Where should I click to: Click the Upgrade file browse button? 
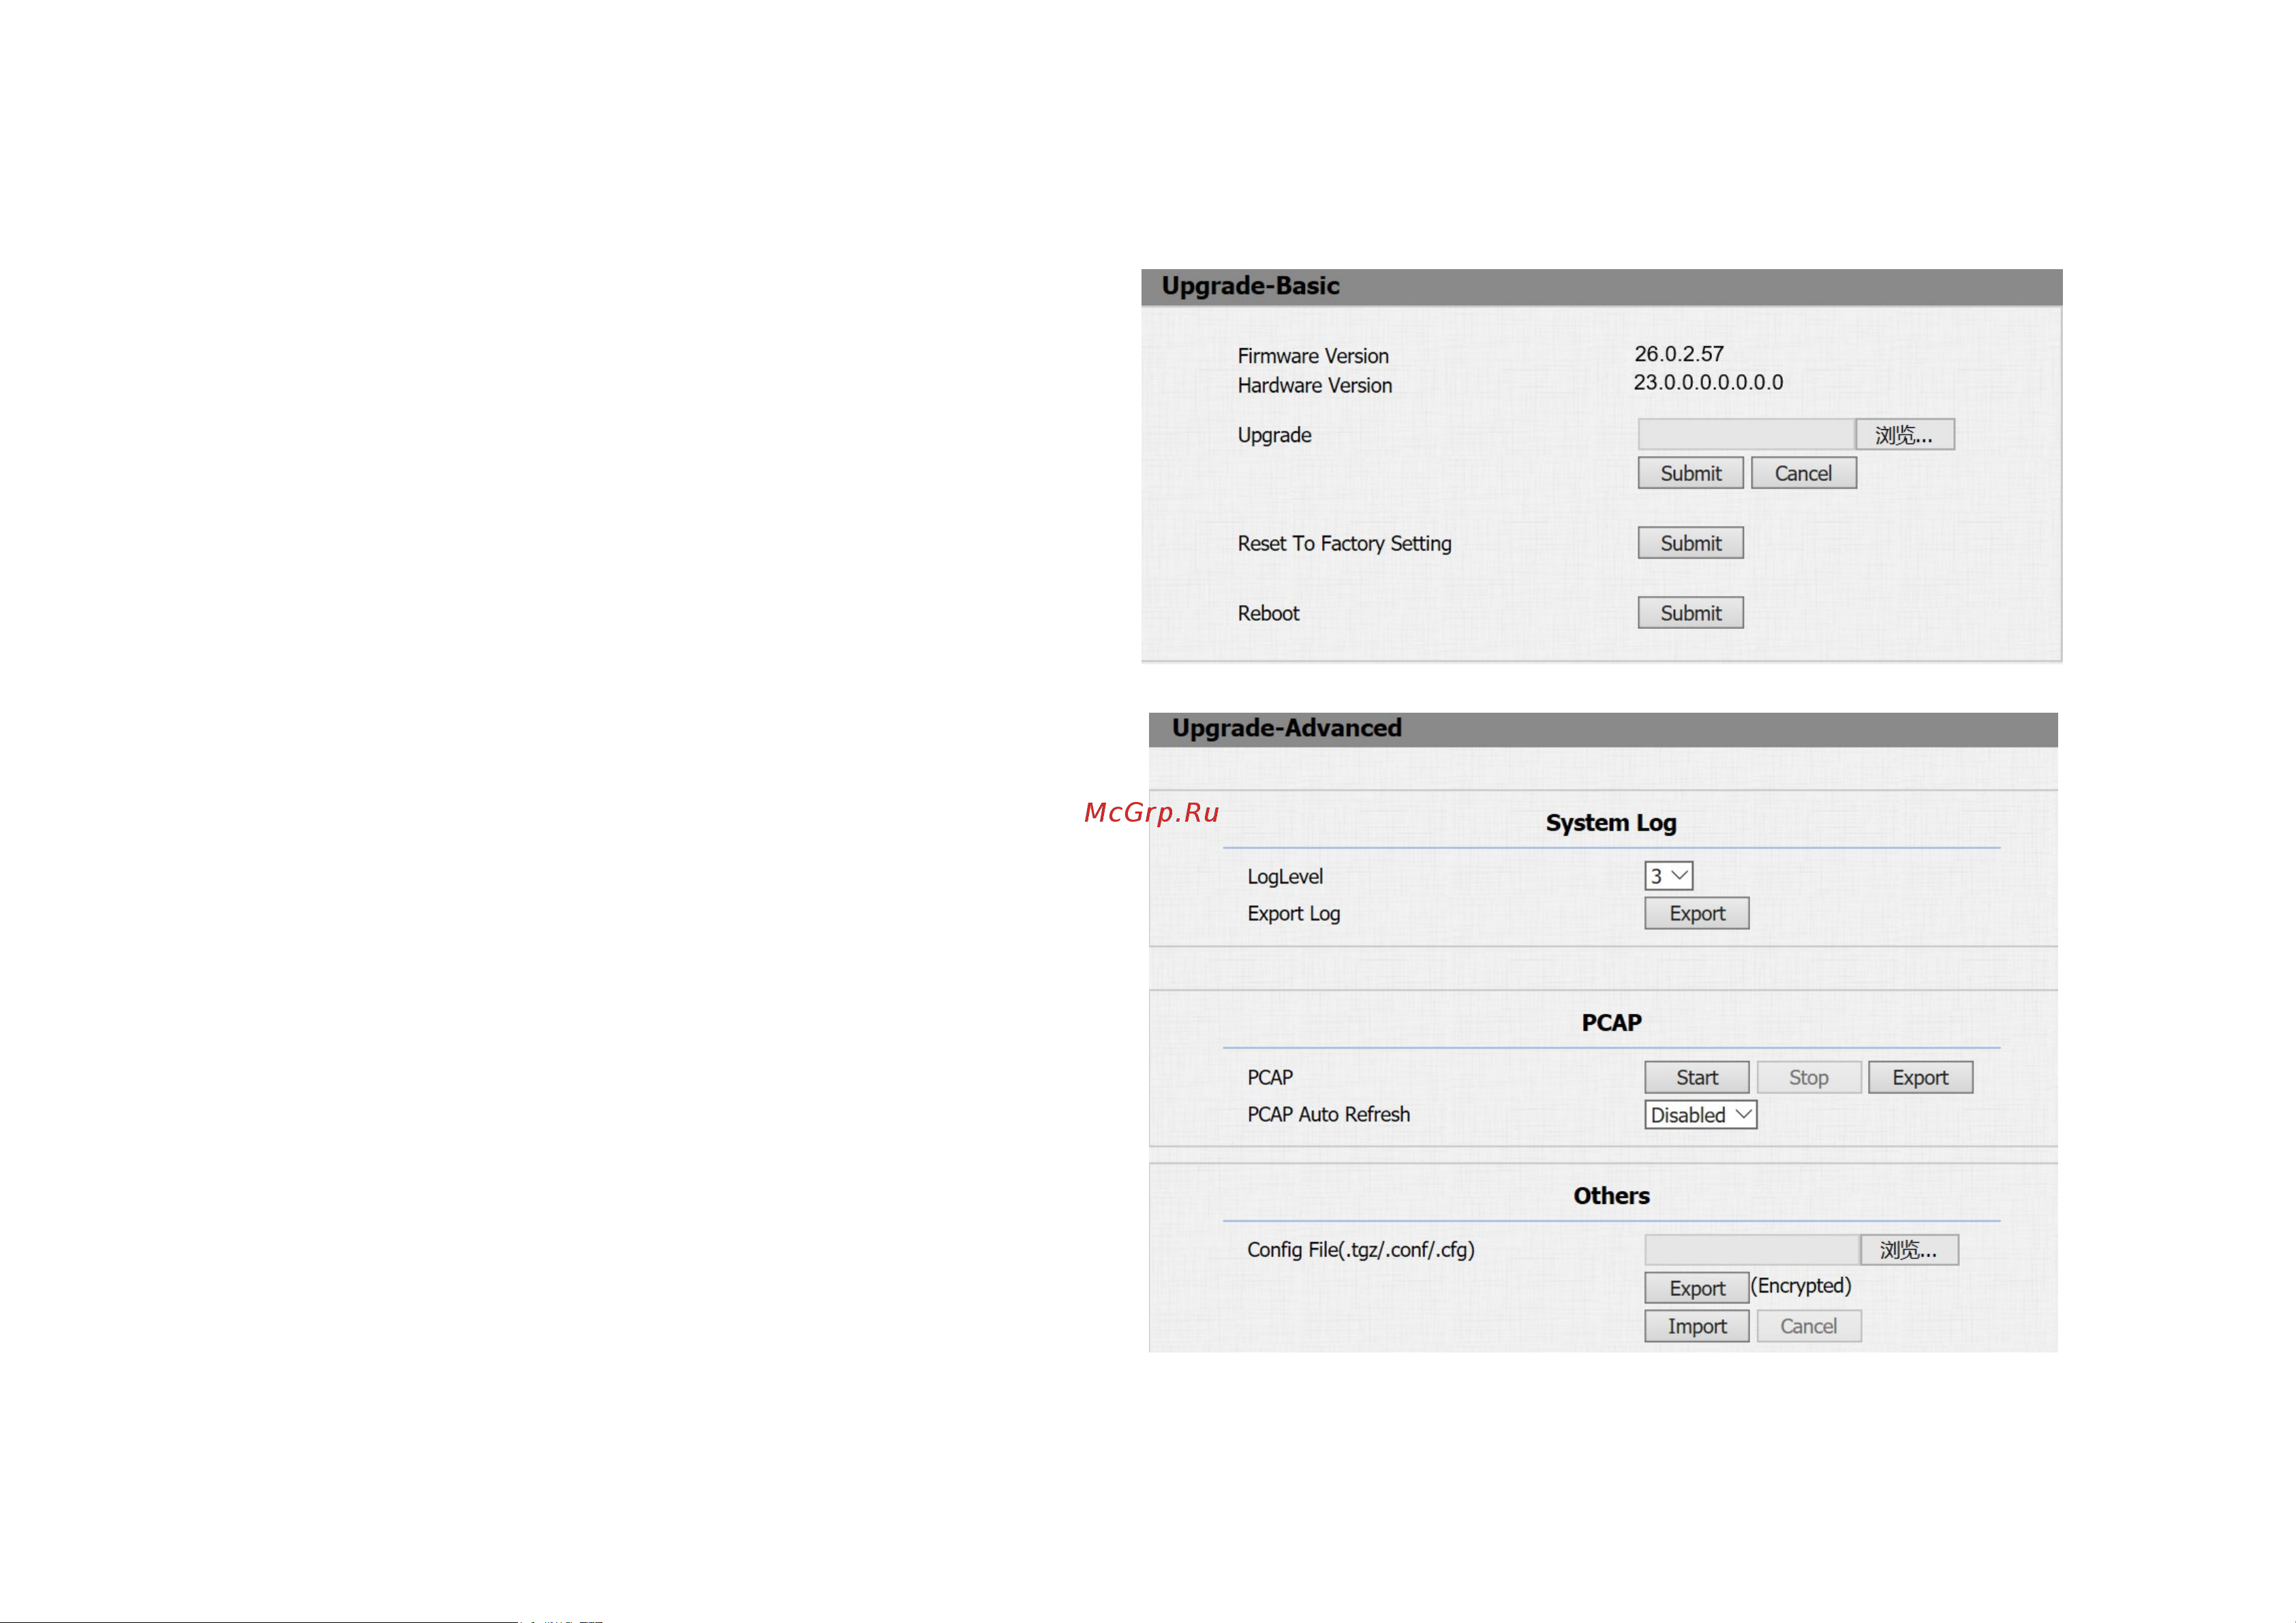click(x=1904, y=435)
